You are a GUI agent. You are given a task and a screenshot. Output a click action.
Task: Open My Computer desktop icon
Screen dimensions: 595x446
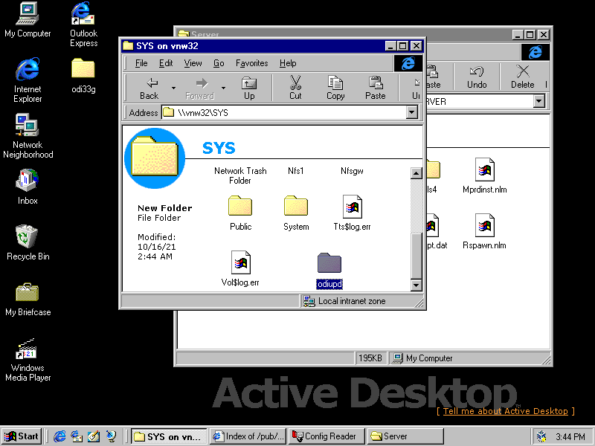pos(28,20)
